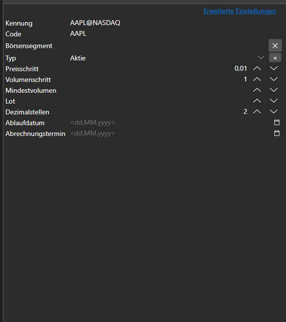Click the Volumenschritt value 1
This screenshot has height=322, width=286.
click(x=245, y=79)
